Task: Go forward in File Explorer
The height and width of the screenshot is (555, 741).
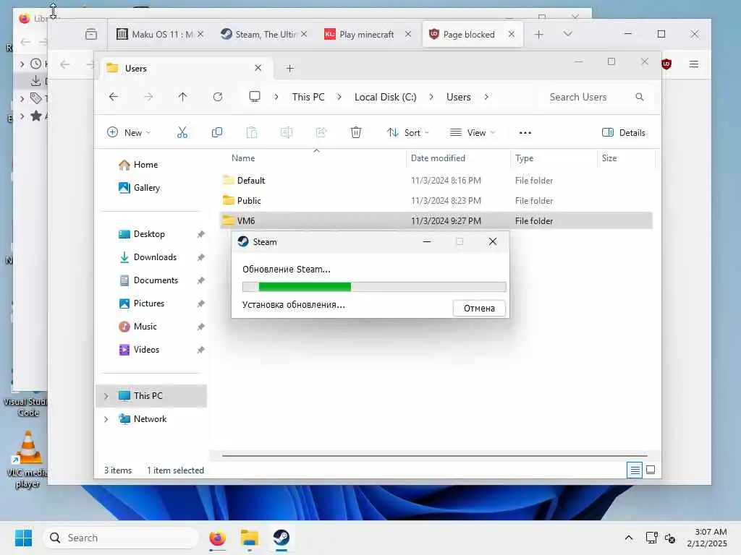Action: point(148,97)
